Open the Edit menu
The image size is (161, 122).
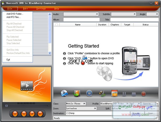[x=25, y=9]
